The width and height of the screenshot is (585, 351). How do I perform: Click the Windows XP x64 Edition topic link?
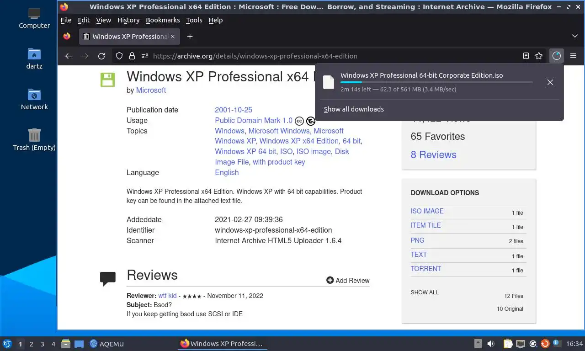(x=299, y=141)
